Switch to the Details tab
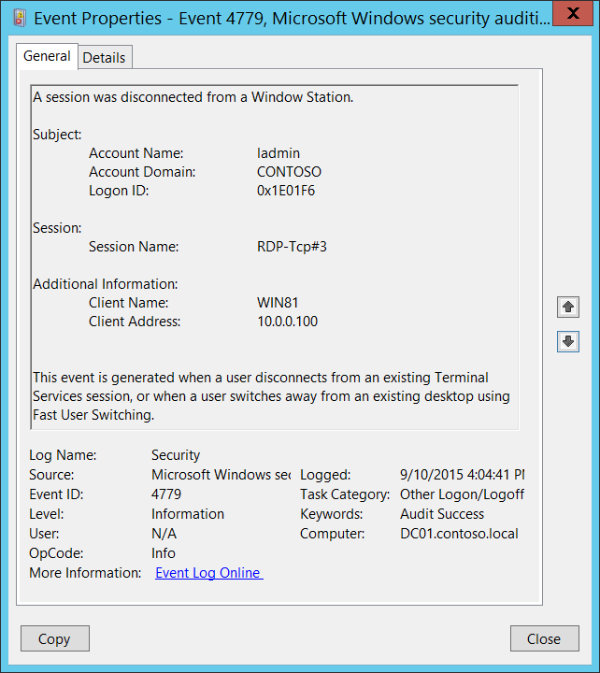Viewport: 600px width, 673px height. (104, 57)
